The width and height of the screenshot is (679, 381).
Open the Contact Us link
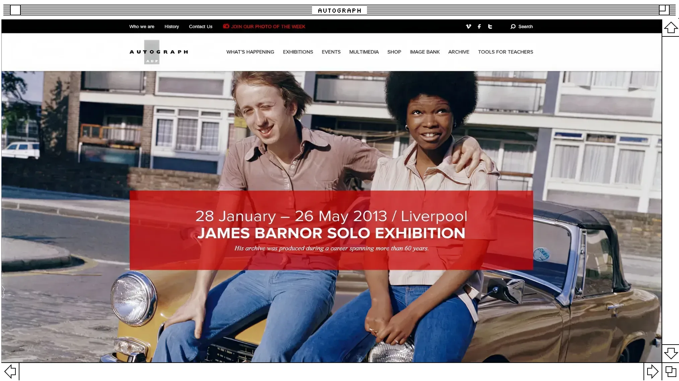[x=200, y=26]
